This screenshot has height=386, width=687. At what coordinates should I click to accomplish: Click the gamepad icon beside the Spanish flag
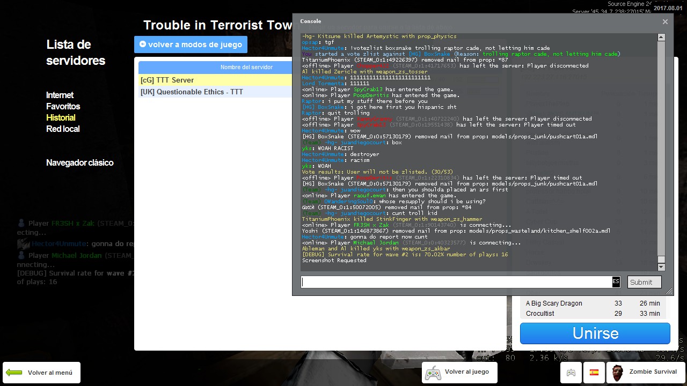pos(571,373)
